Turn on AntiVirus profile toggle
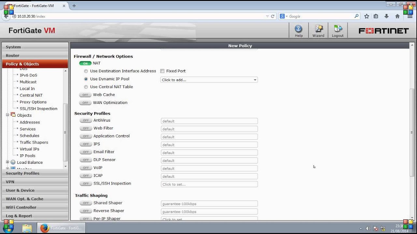Viewport: 417px width, 234px height. pos(86,121)
